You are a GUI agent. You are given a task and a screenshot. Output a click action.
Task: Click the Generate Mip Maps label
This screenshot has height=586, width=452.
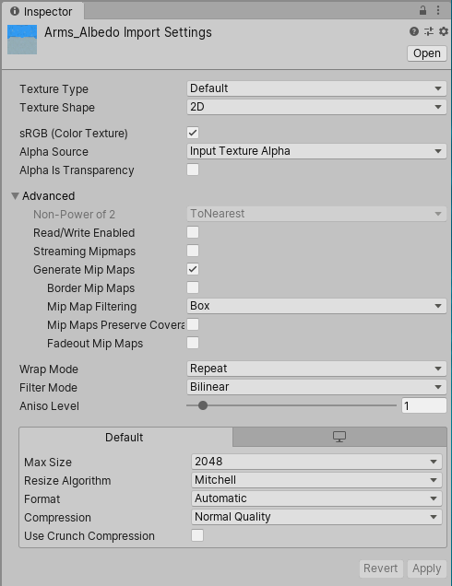click(x=84, y=270)
